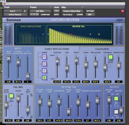Toggle the COMPARE button
Viewport: 129px width, 125px height.
tap(45, 15)
